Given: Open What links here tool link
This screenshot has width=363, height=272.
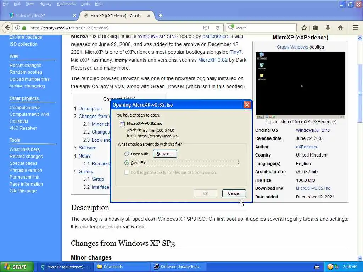Looking at the screenshot, I should [x=24, y=149].
